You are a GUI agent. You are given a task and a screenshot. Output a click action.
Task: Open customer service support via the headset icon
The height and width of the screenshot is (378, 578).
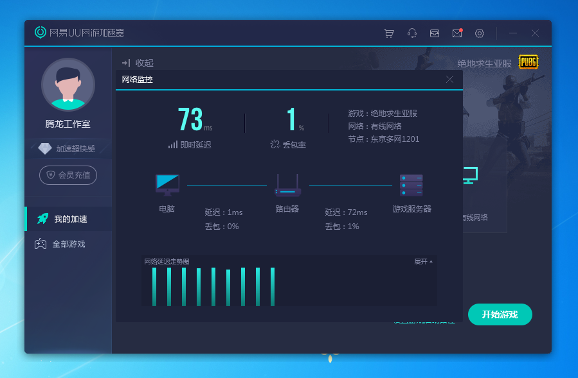411,33
